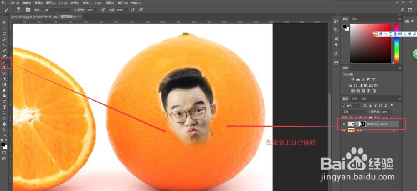
Task: Select the Eraser tool
Action: click(x=4, y=79)
